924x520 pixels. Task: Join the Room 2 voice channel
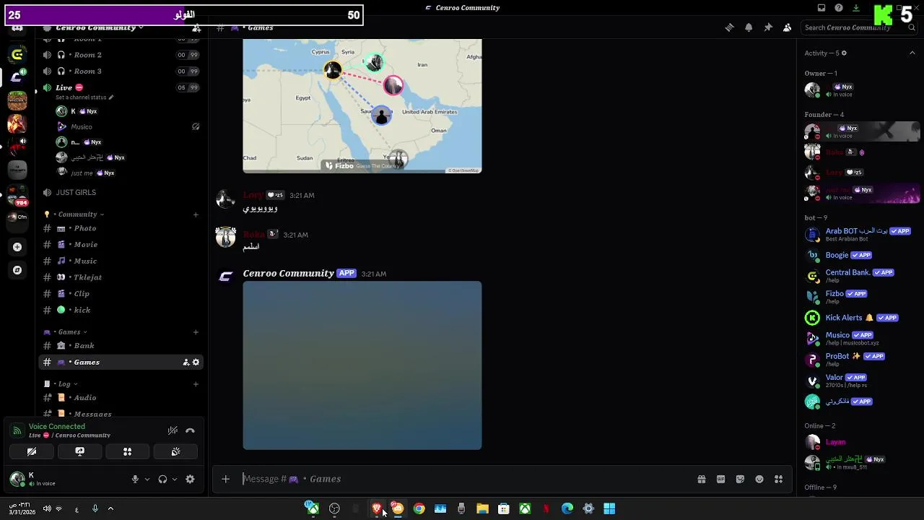tap(121, 55)
